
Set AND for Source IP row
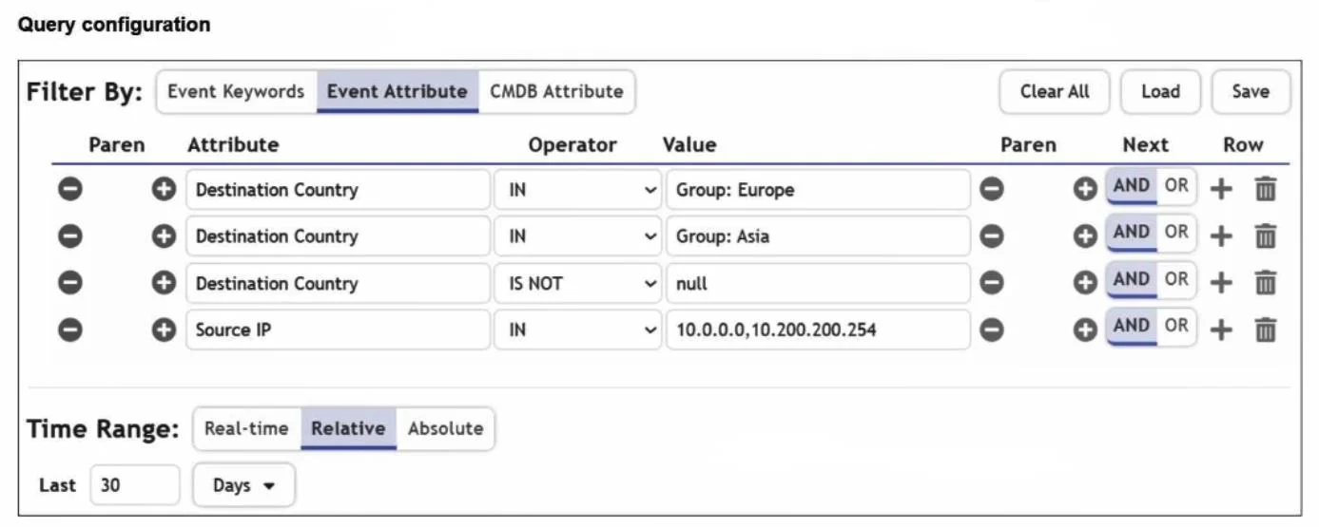click(1131, 326)
